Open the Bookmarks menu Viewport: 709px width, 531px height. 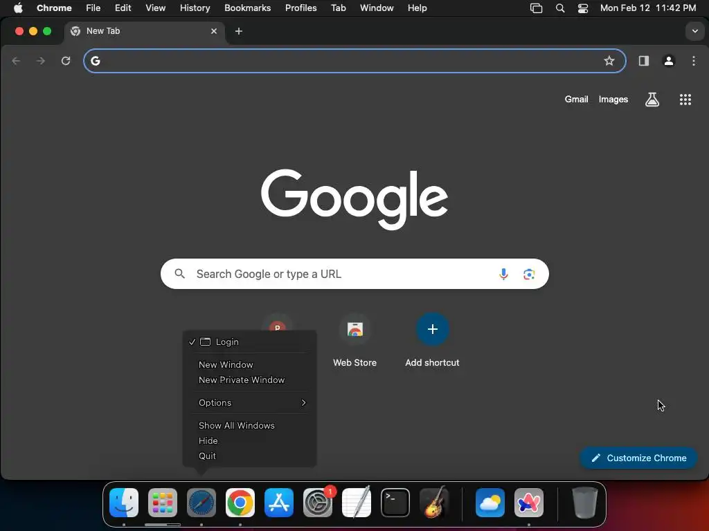coord(248,8)
